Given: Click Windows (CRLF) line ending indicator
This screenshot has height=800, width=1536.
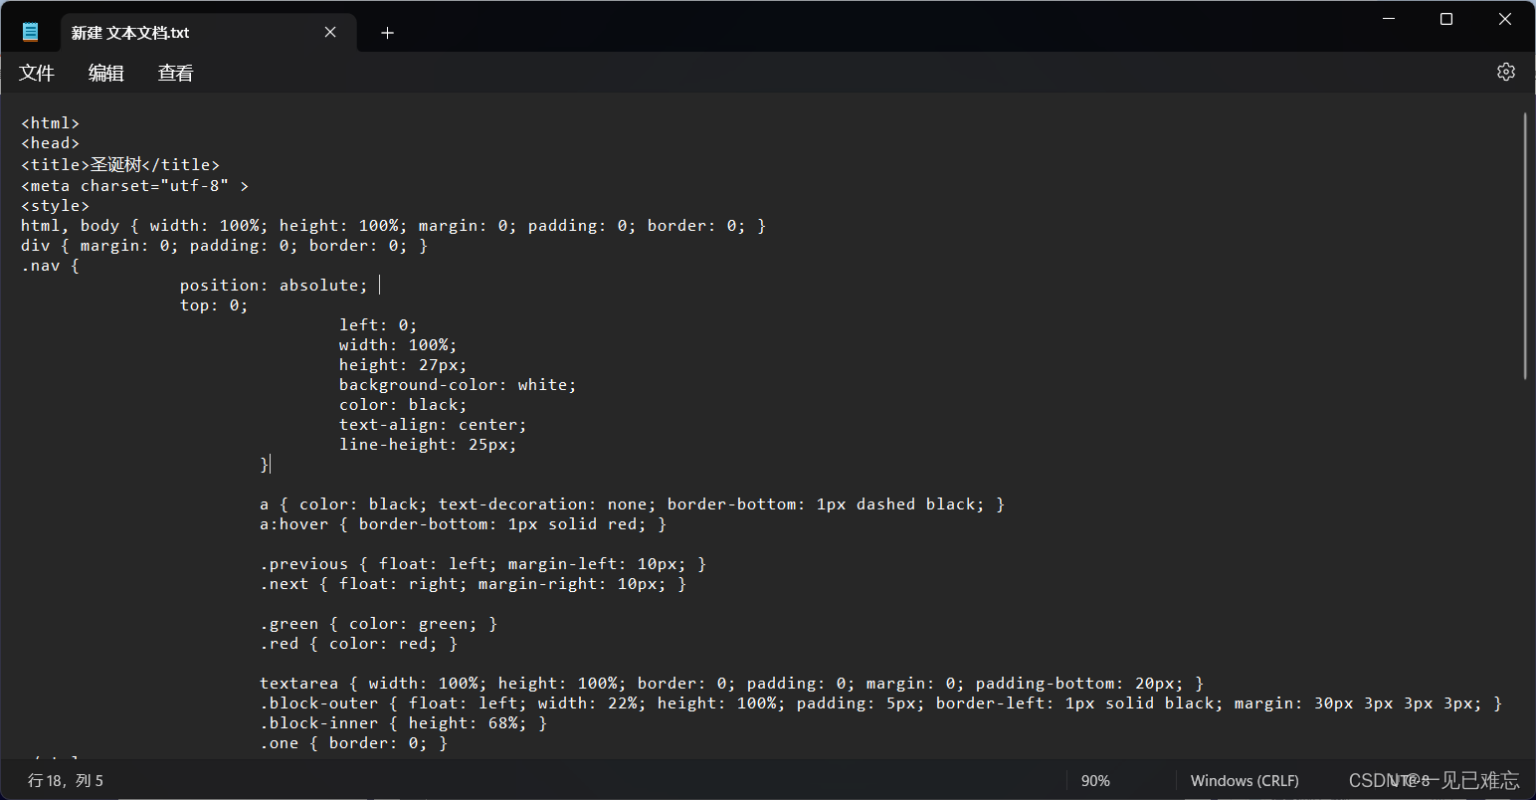Looking at the screenshot, I should [1245, 781].
